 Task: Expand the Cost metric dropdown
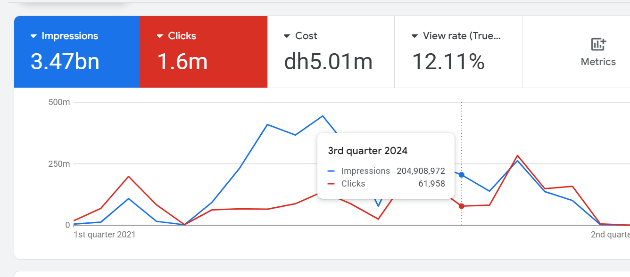point(287,35)
